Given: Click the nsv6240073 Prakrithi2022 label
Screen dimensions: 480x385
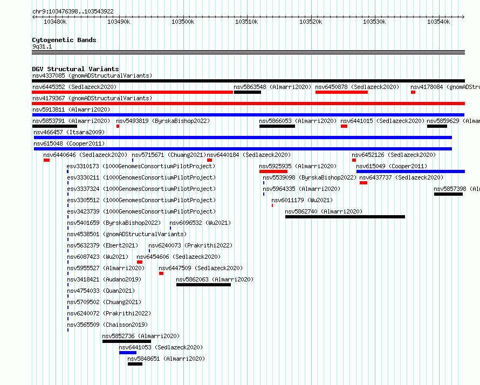Looking at the screenshot, I should tap(190, 245).
